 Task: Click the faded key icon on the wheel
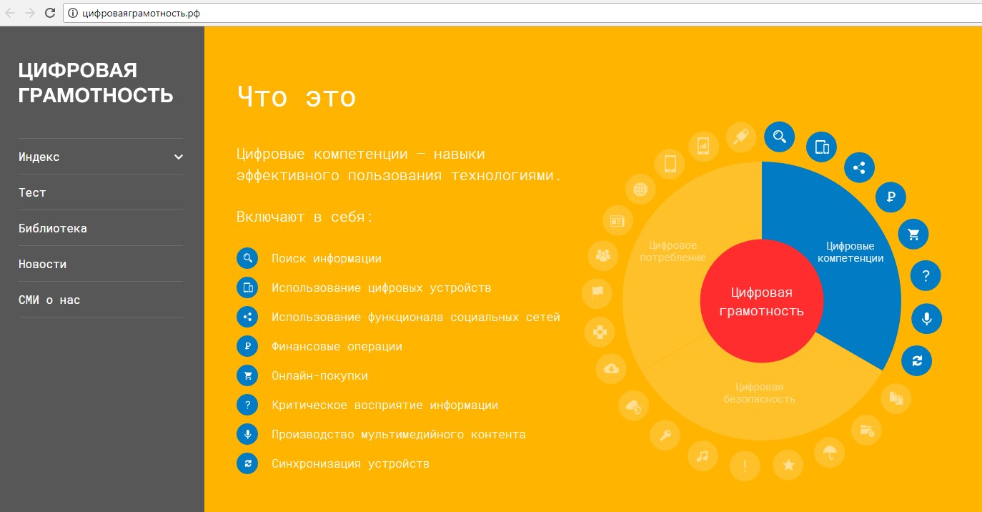click(665, 435)
